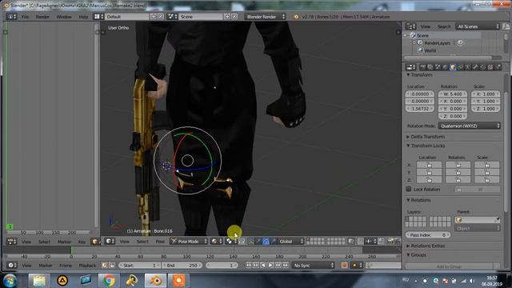This screenshot has height=288, width=512.
Task: Open the Global orientation dropdown
Action: (x=291, y=242)
